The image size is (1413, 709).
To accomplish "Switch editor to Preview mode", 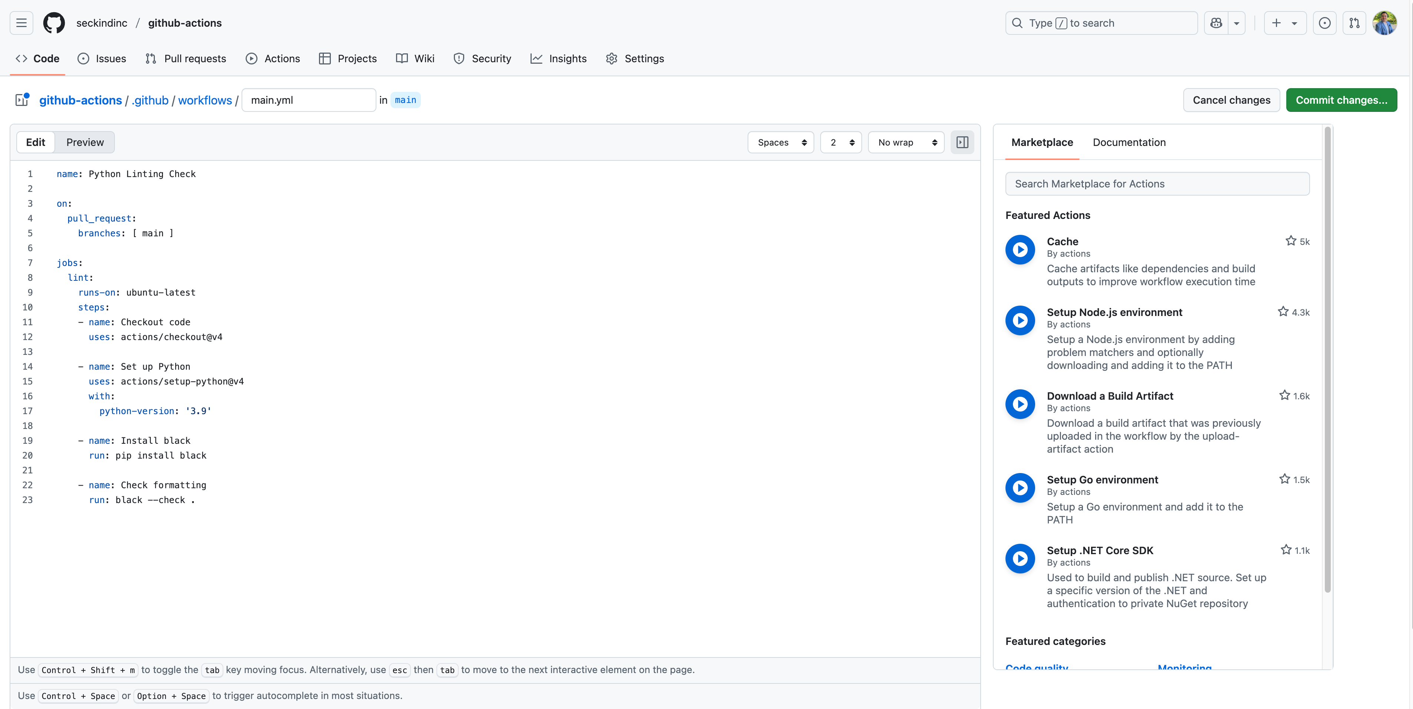I will pos(84,143).
